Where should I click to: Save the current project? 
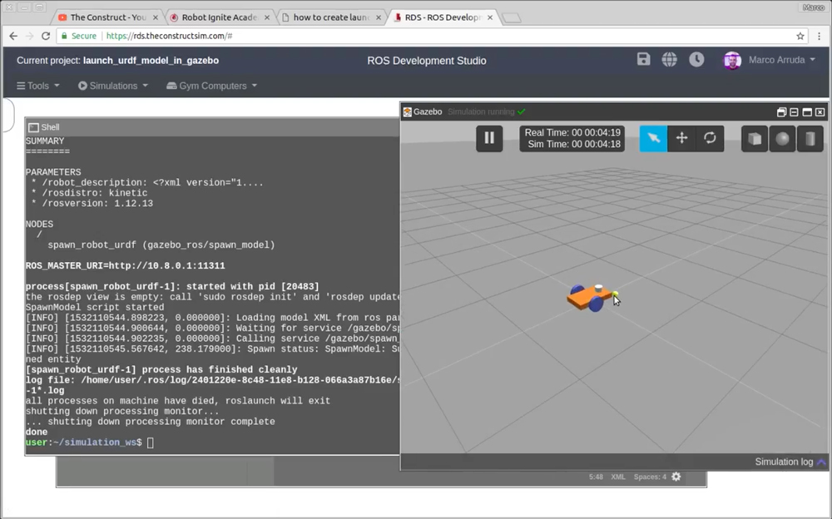pos(643,60)
